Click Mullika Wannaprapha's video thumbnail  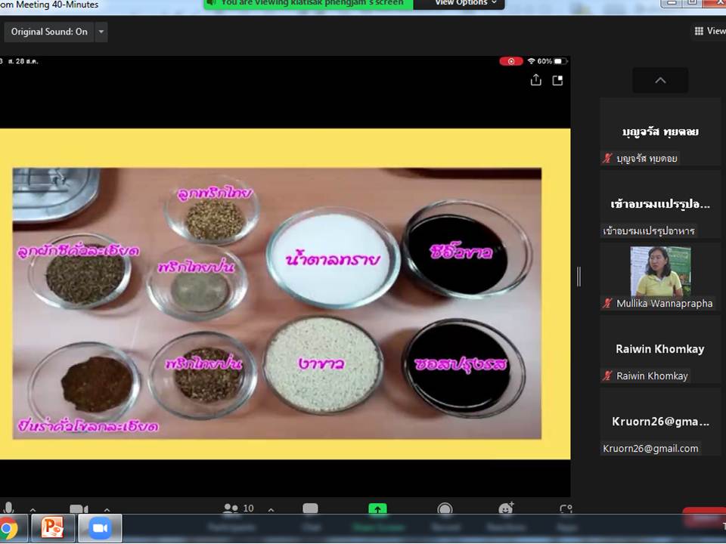click(x=660, y=271)
